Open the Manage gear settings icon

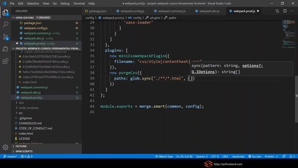pyautogui.click(x=5, y=147)
